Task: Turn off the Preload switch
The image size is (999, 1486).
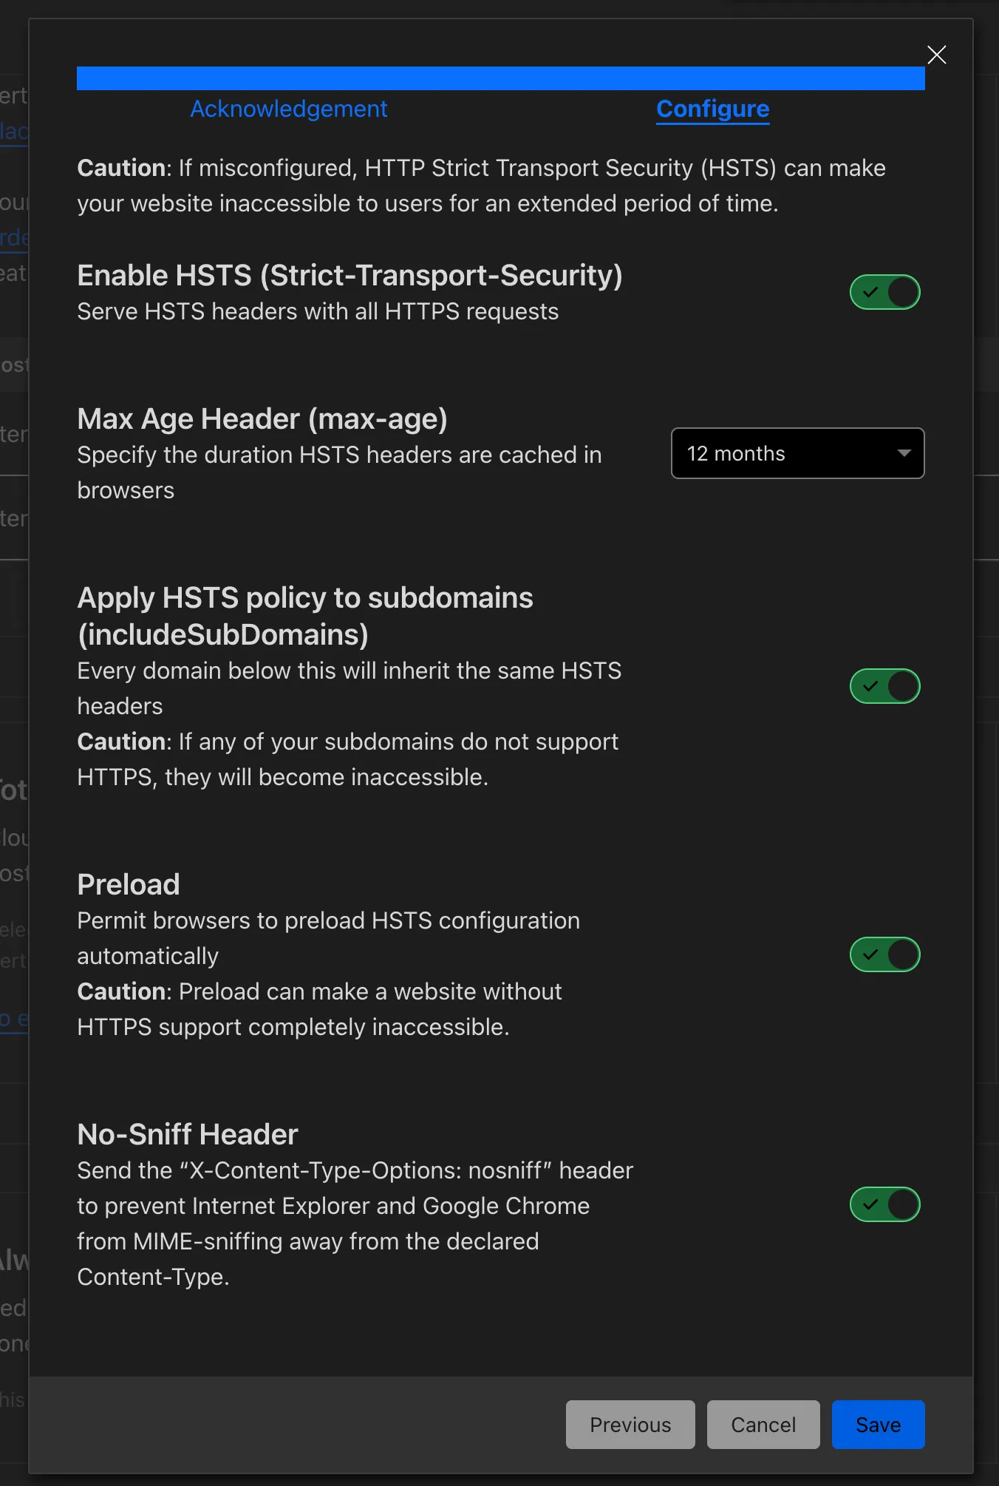Action: coord(884,954)
